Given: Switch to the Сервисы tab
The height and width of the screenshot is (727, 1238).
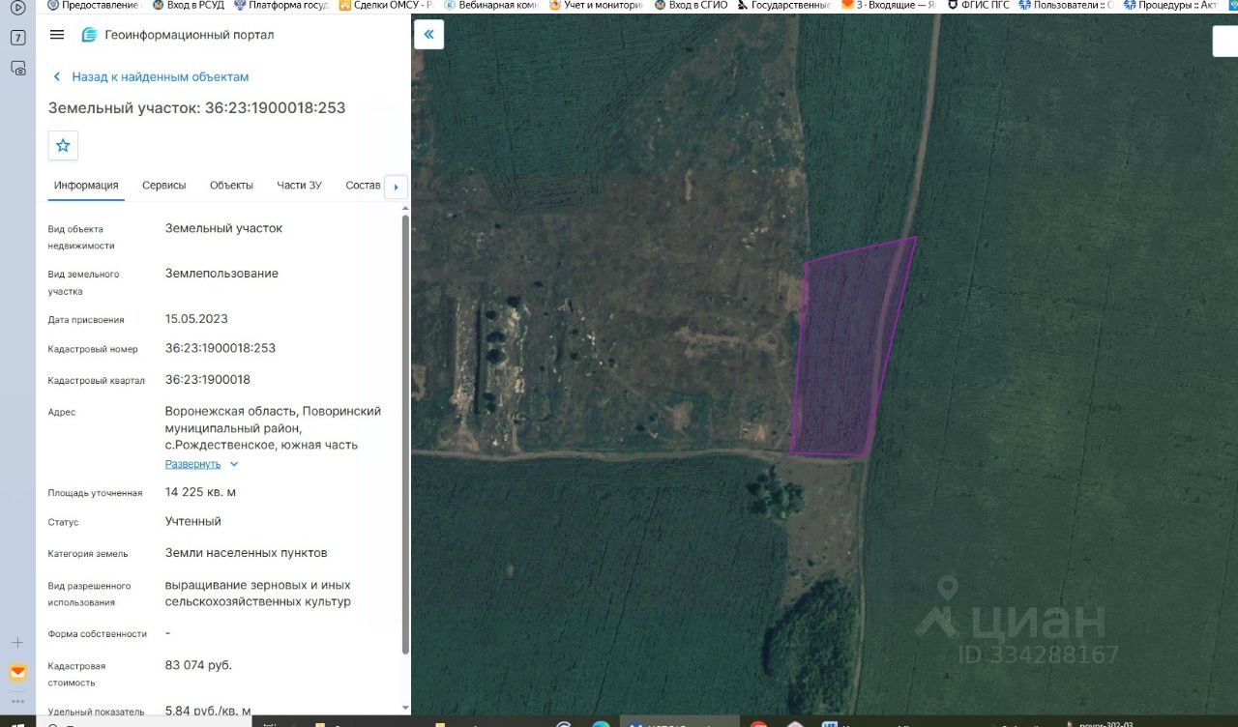Looking at the screenshot, I should (x=164, y=186).
